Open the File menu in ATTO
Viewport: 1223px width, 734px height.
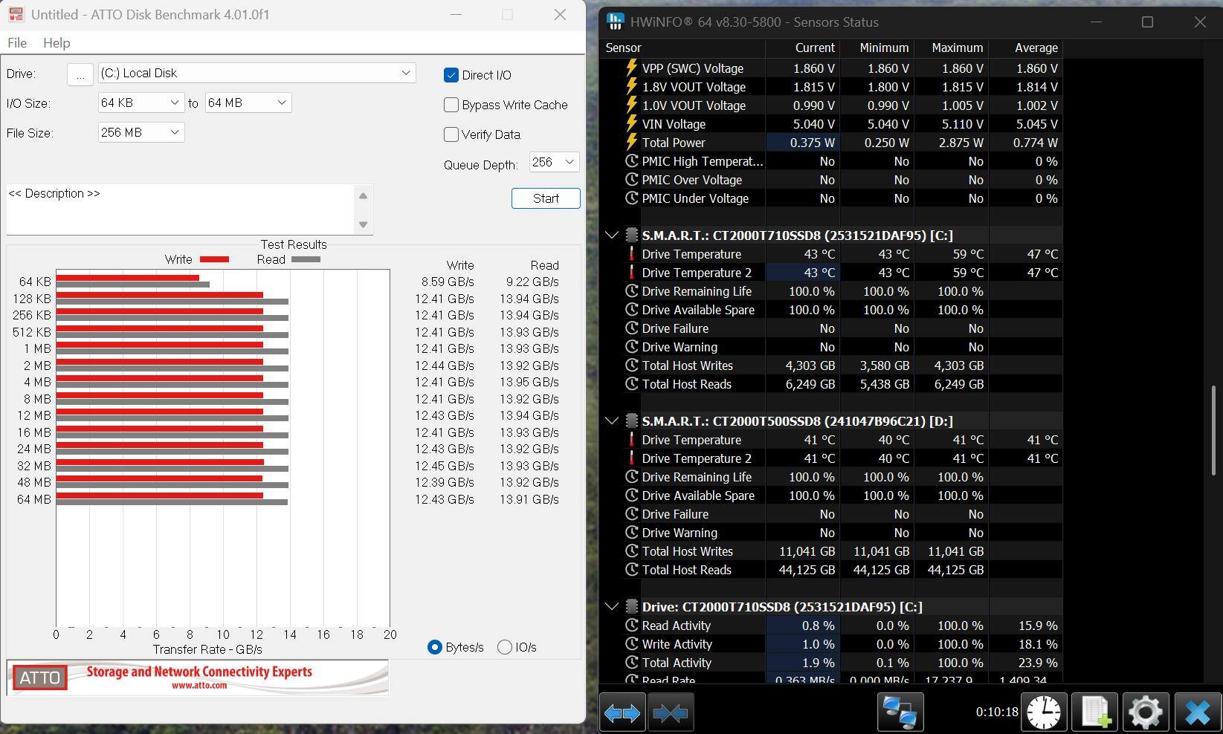click(16, 43)
